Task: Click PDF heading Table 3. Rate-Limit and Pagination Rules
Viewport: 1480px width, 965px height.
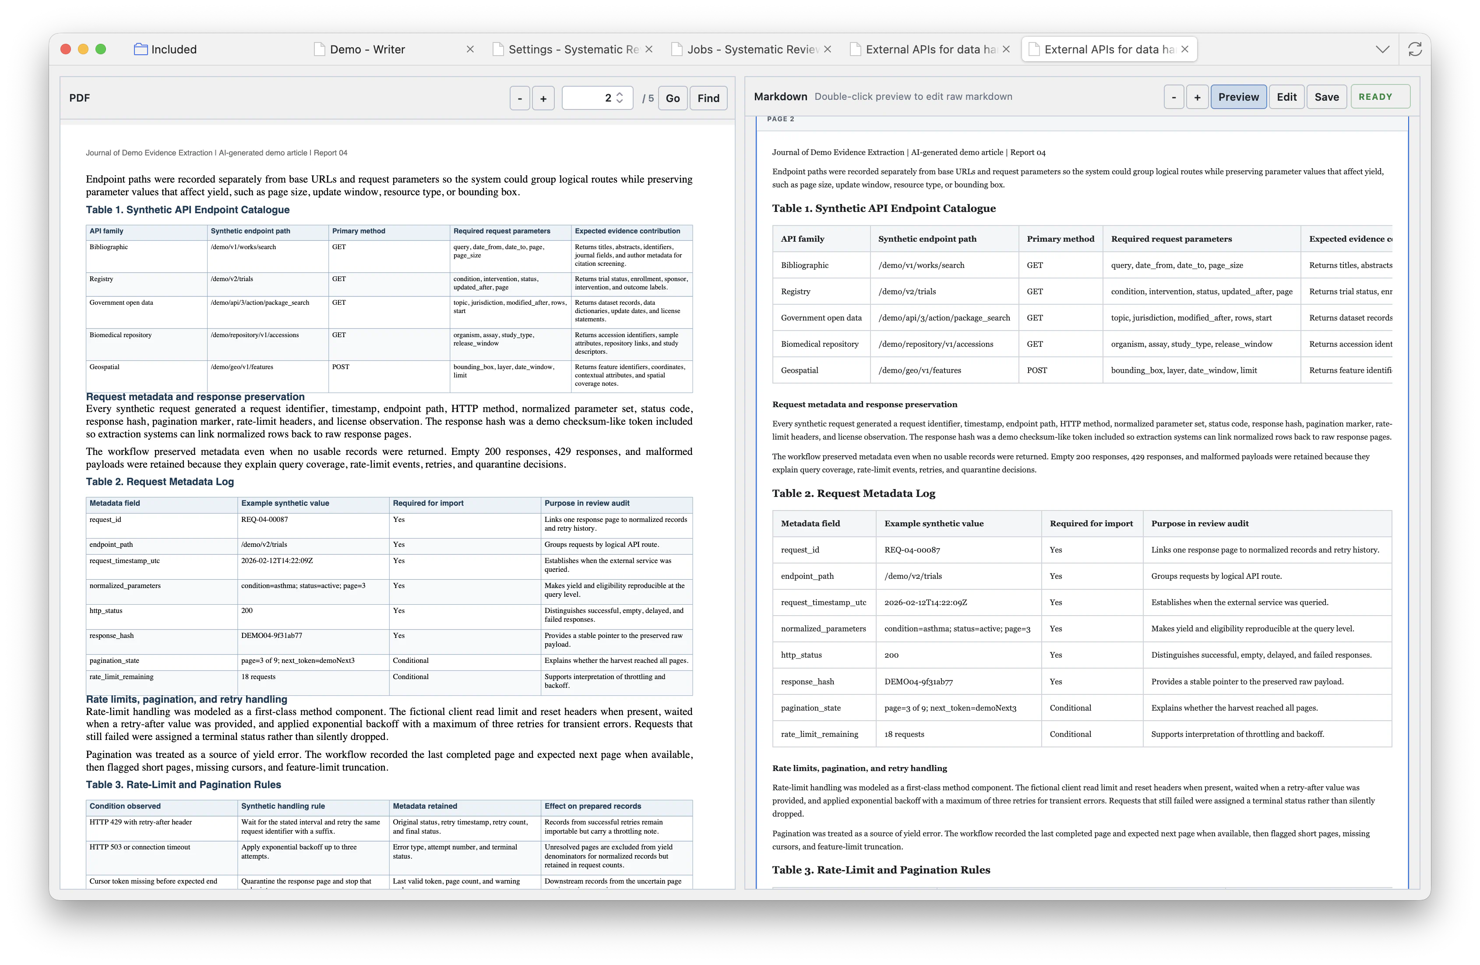Action: click(x=183, y=785)
